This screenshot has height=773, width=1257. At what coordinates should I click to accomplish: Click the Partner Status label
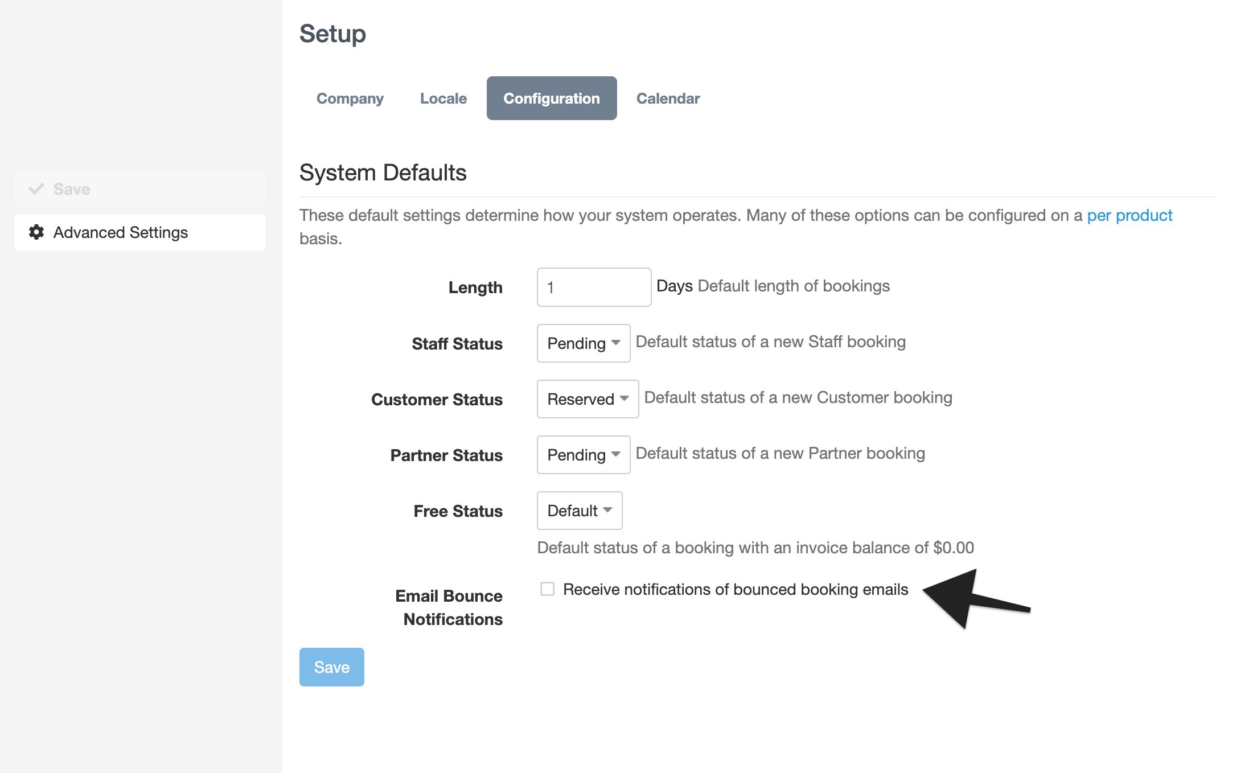[x=446, y=455]
